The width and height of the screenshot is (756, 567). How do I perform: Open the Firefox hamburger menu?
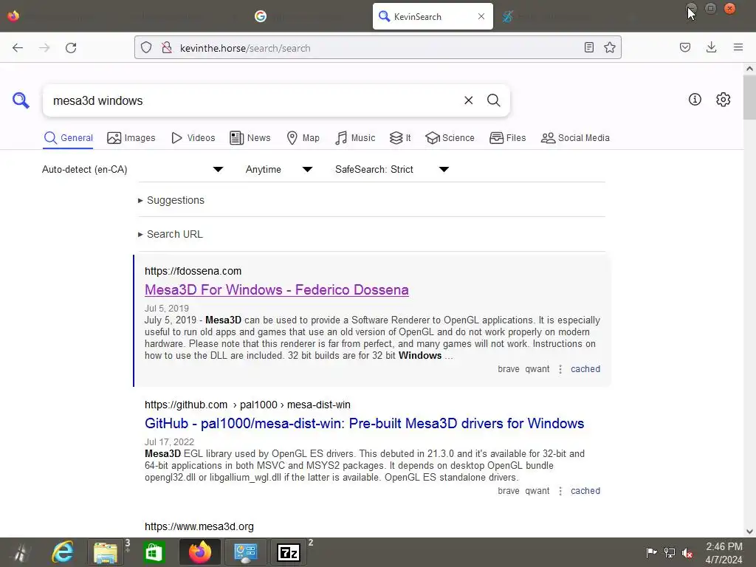[x=738, y=47]
